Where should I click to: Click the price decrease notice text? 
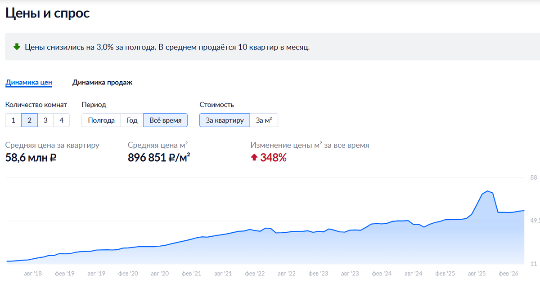pos(167,47)
